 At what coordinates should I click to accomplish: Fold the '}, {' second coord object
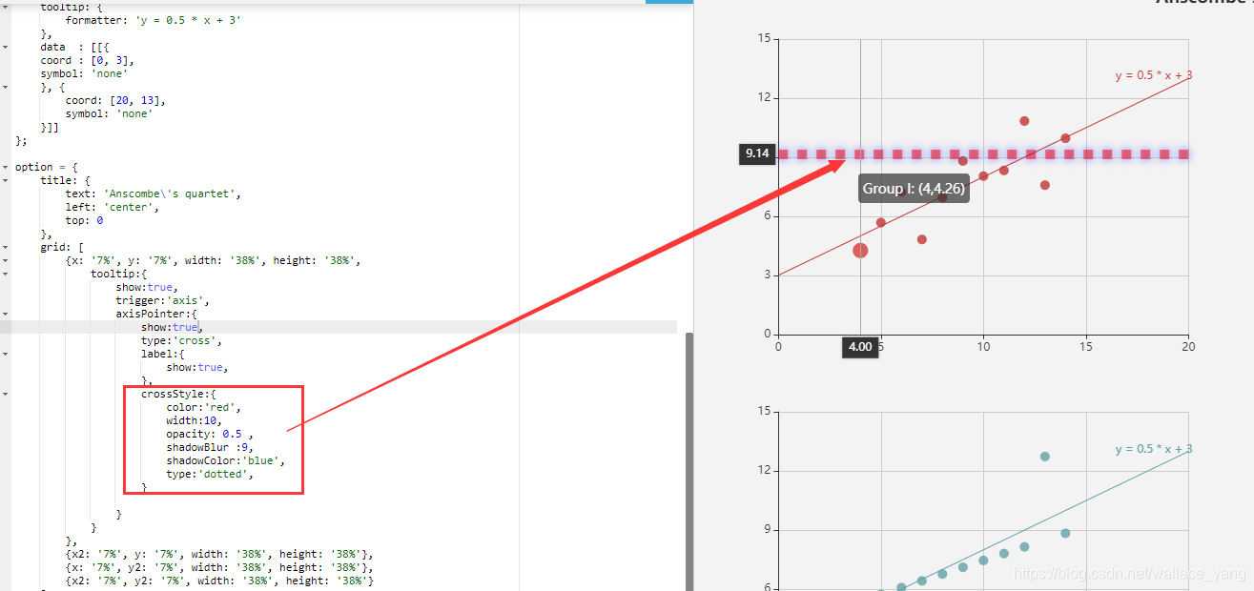(7, 87)
